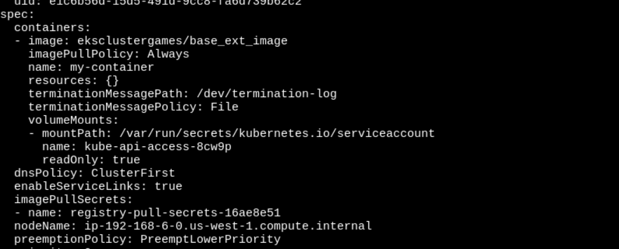This screenshot has width=619, height=249.
Task: Click the dnsPolicy ClusterFirst value
Action: 133,173
